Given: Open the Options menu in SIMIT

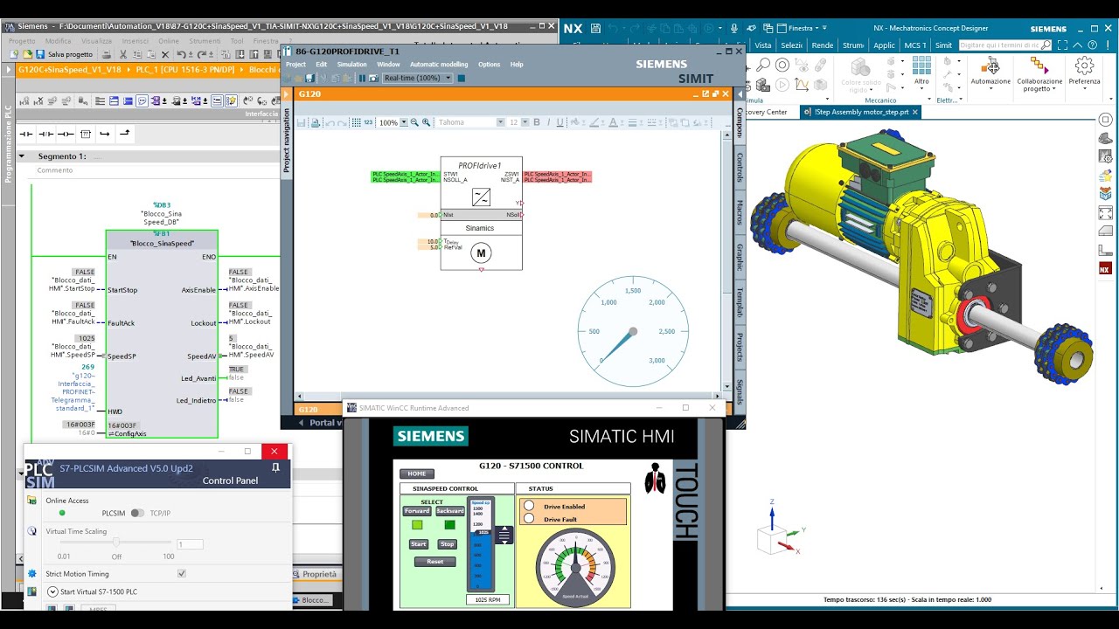Looking at the screenshot, I should coord(489,65).
